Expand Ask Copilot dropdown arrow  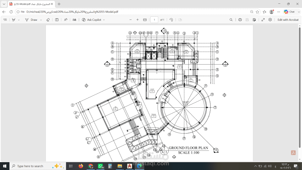104,20
